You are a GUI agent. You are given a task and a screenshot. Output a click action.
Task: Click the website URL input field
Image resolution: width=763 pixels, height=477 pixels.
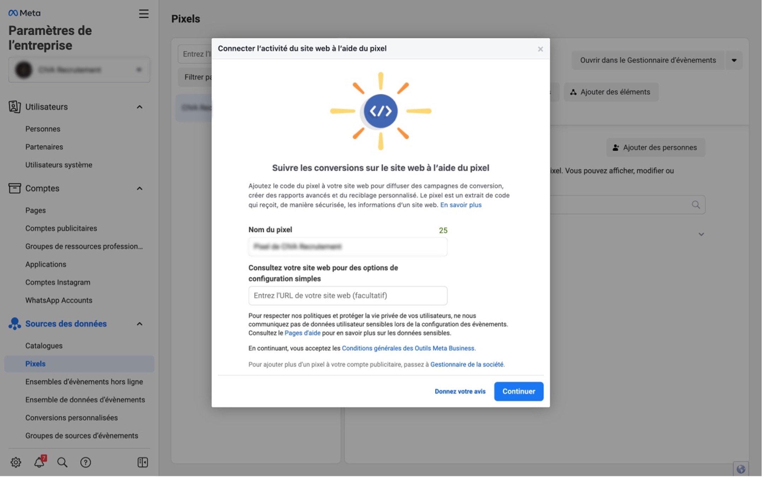pos(348,295)
